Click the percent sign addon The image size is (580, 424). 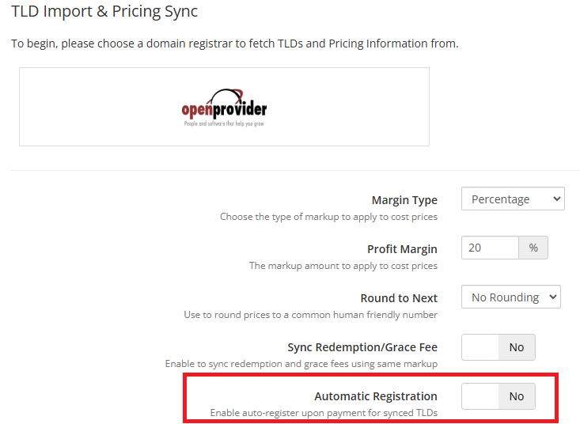pos(533,248)
